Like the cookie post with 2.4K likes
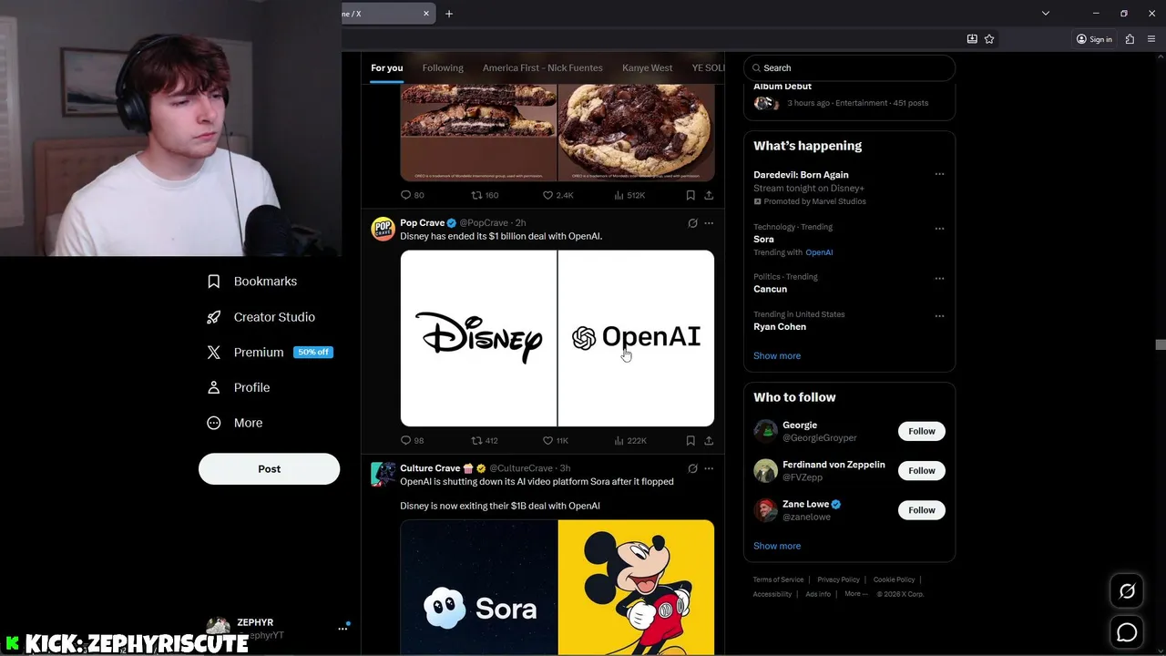The width and height of the screenshot is (1166, 656). [x=557, y=195]
